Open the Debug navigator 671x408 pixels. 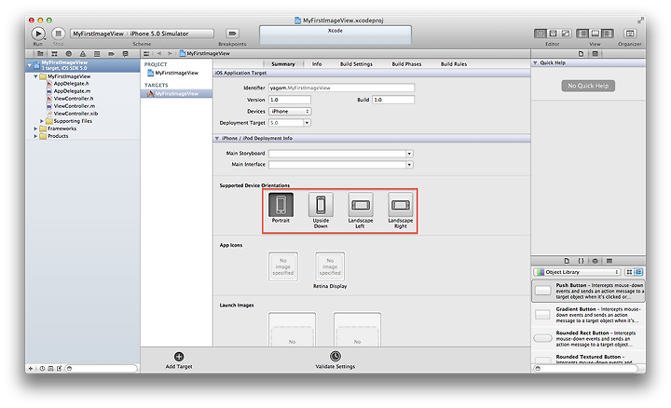97,54
